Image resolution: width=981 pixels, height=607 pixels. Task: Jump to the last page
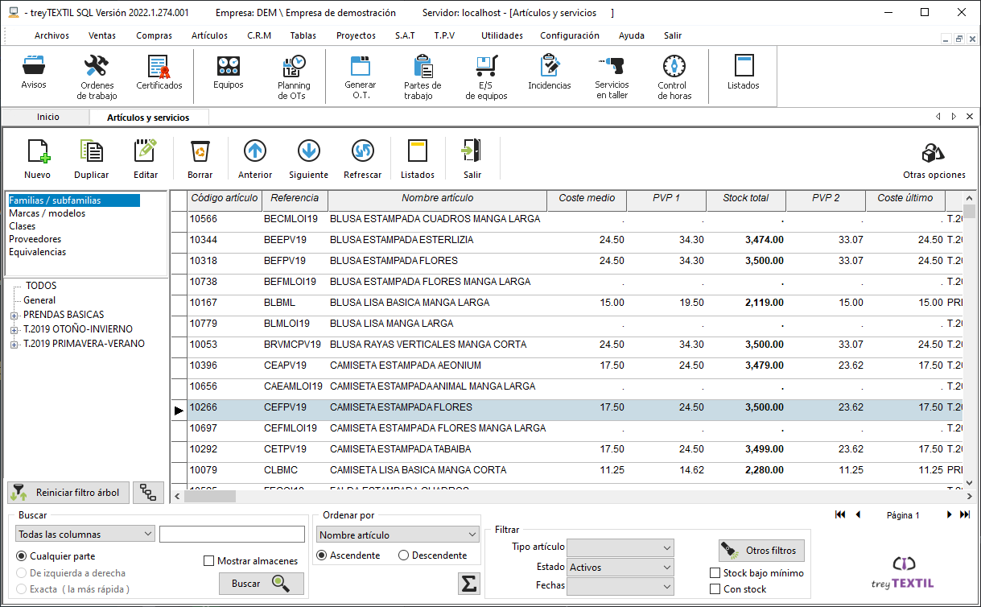pos(966,514)
